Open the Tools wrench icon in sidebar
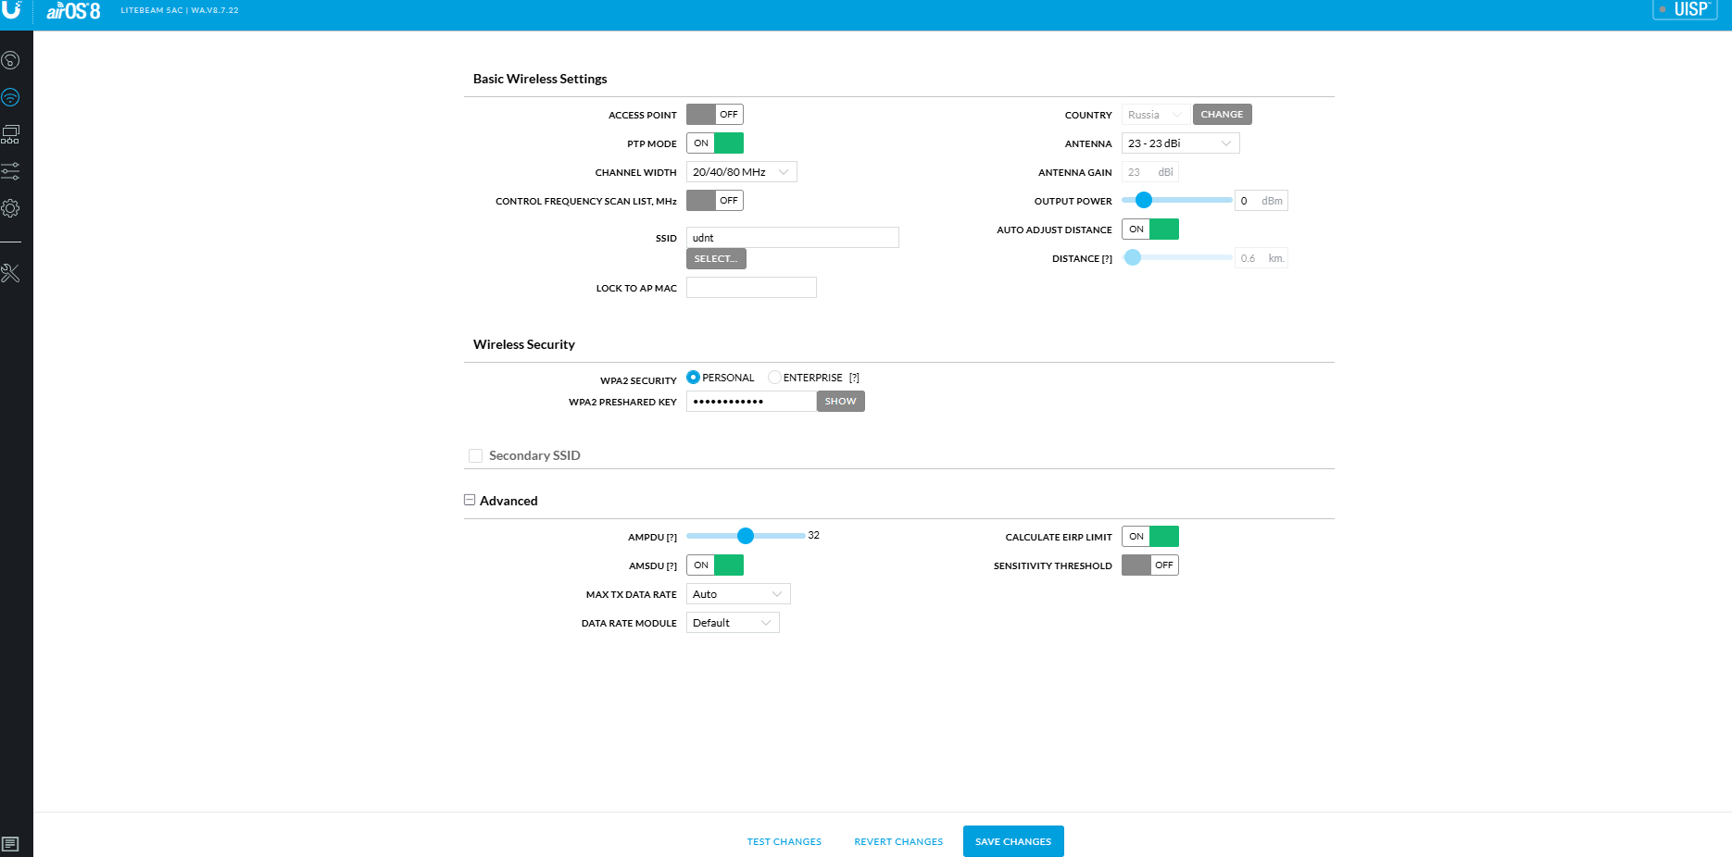The height and width of the screenshot is (857, 1732). 11,273
